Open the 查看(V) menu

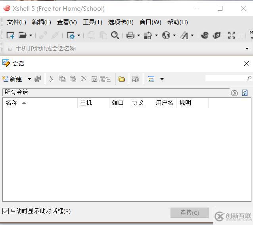tap(67, 22)
